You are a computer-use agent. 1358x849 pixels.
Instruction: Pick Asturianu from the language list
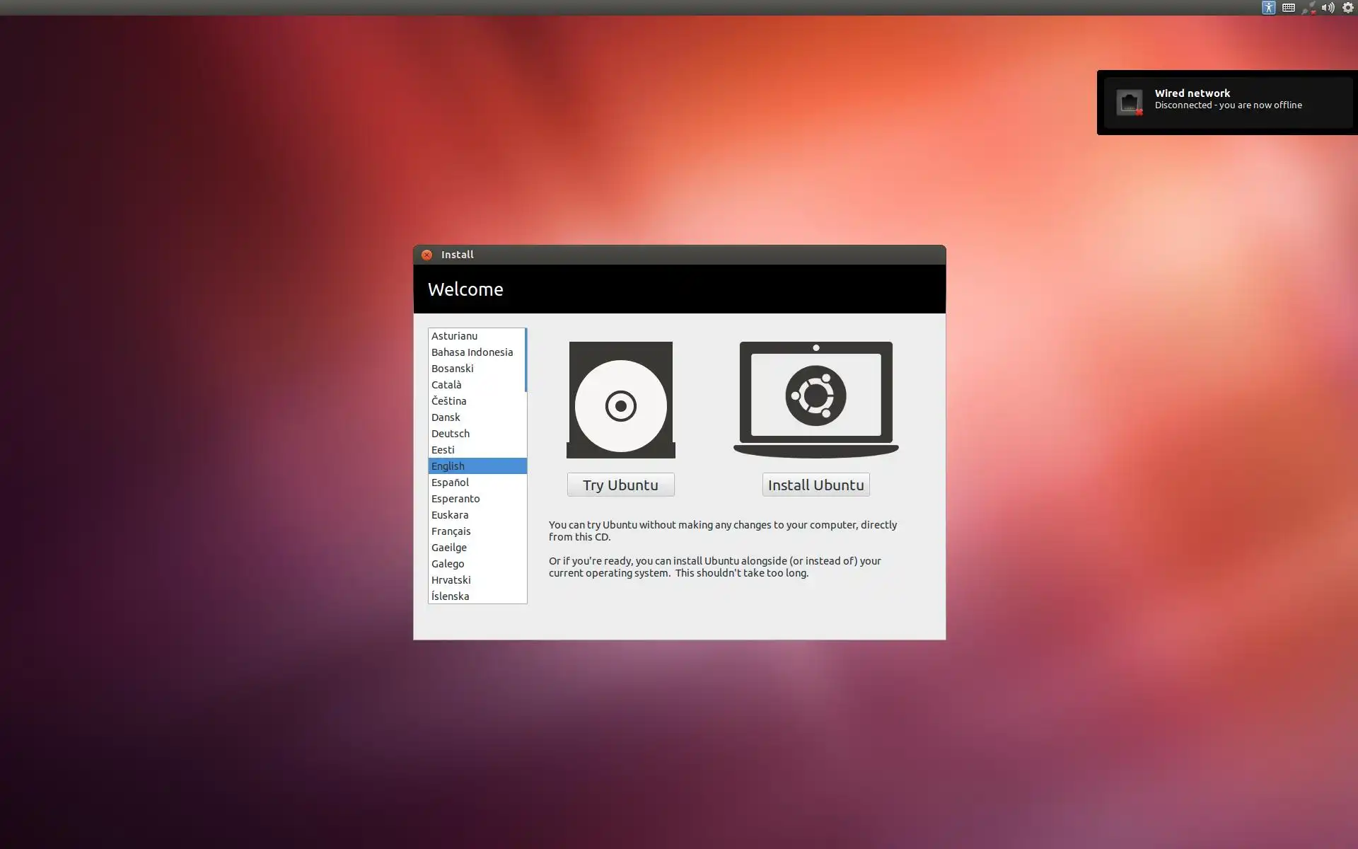(454, 336)
